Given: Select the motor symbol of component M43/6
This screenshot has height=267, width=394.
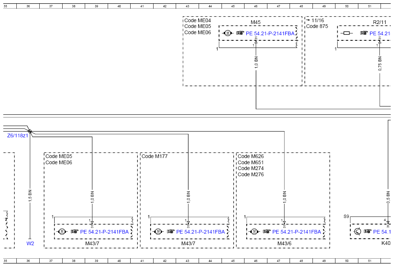Looking at the screenshot, I should coord(254,231).
